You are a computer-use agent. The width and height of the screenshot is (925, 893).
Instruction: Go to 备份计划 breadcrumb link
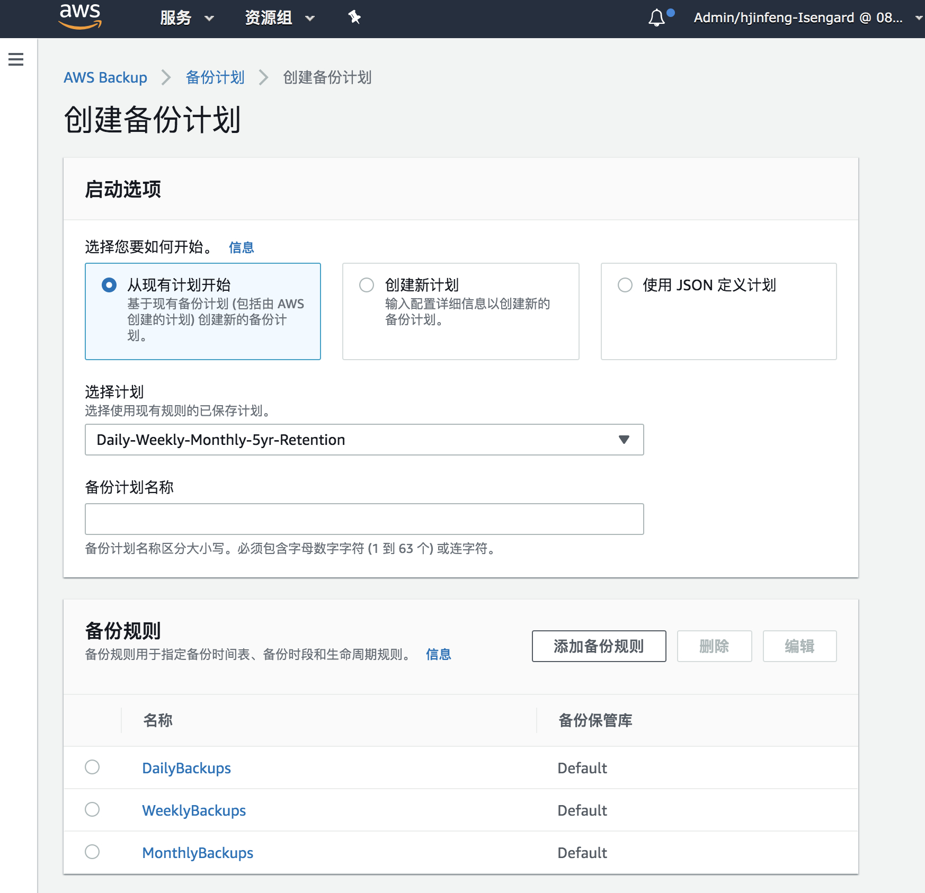click(x=215, y=77)
